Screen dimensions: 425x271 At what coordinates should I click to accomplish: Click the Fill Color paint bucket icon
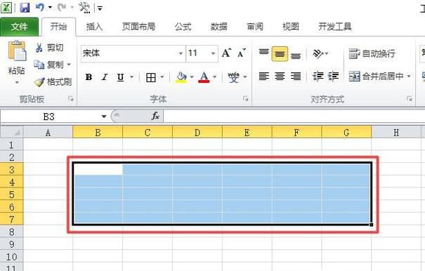point(181,77)
